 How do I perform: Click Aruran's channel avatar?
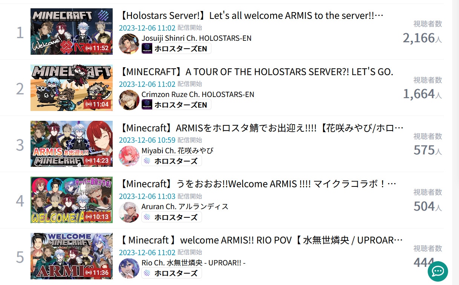(129, 213)
